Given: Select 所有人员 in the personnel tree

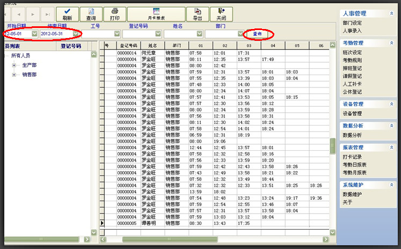Looking at the screenshot, I should pos(20,55).
